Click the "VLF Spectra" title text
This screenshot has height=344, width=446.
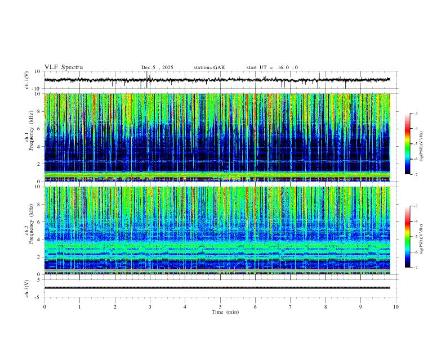coord(64,67)
